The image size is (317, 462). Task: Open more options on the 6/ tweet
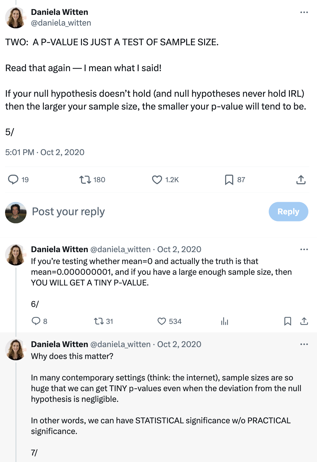(x=304, y=249)
